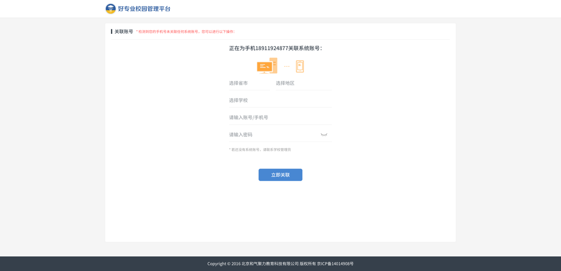Click the 立即关联 button
The image size is (561, 271).
coord(280,175)
